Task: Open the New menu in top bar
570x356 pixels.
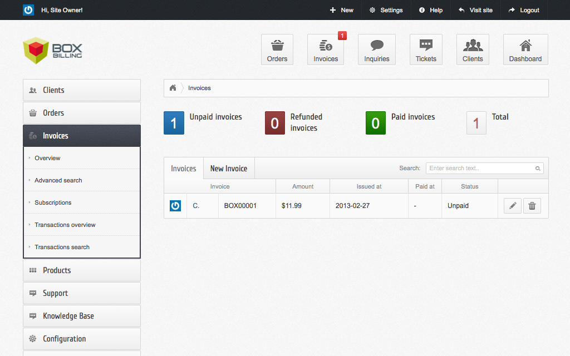Action: click(x=341, y=10)
